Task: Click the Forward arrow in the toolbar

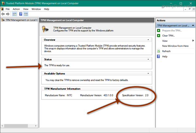Action: [x=8, y=14]
